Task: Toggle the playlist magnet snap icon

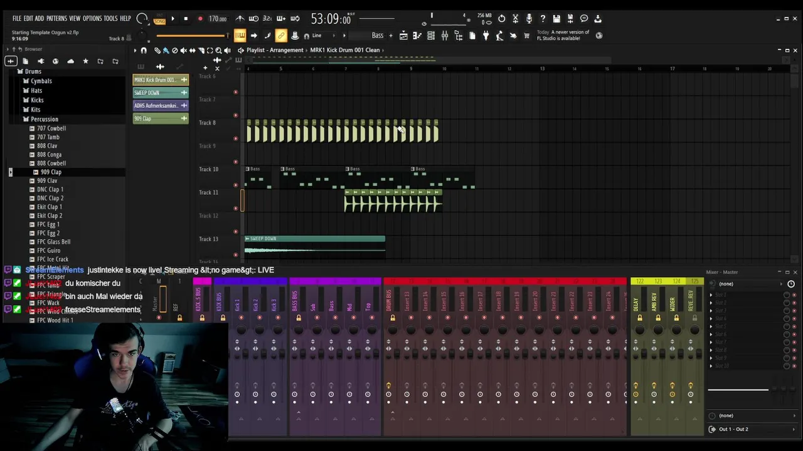Action: pyautogui.click(x=144, y=50)
